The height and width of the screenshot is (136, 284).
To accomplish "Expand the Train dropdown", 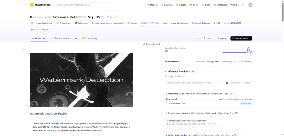I will (x=208, y=38).
